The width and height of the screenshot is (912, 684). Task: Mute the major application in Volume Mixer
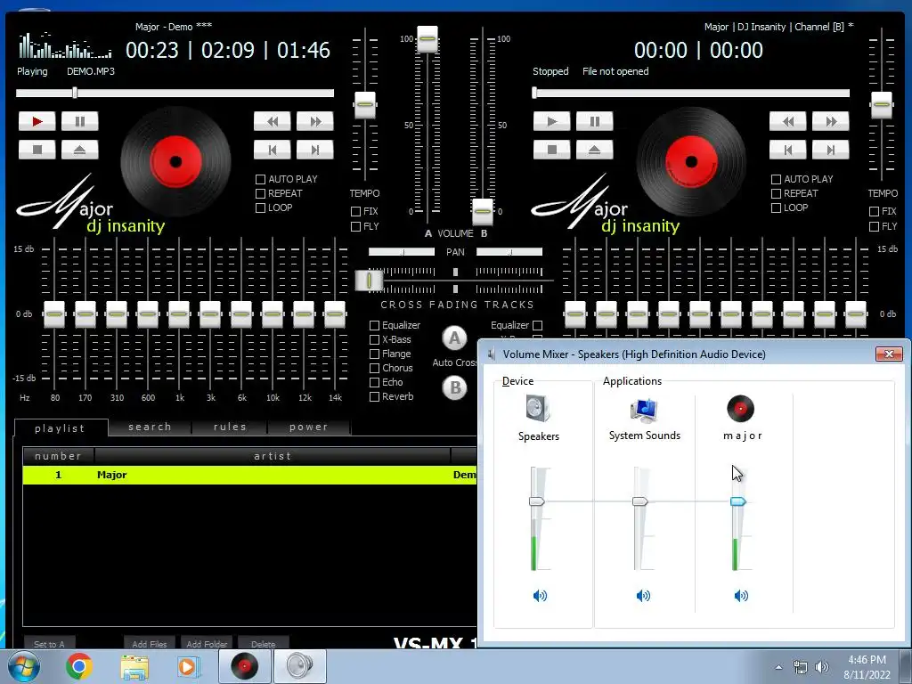(x=741, y=595)
